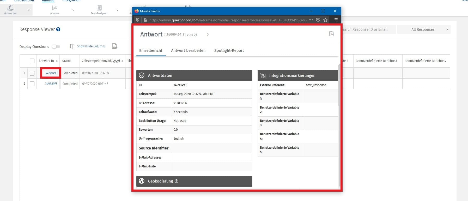This screenshot has height=201, width=468.
Task: Switch to the Antwort bearbeiten tab
Action: [x=188, y=51]
